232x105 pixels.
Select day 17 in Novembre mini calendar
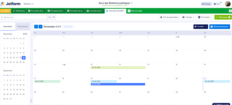pyautogui.click(x=4, y=57)
